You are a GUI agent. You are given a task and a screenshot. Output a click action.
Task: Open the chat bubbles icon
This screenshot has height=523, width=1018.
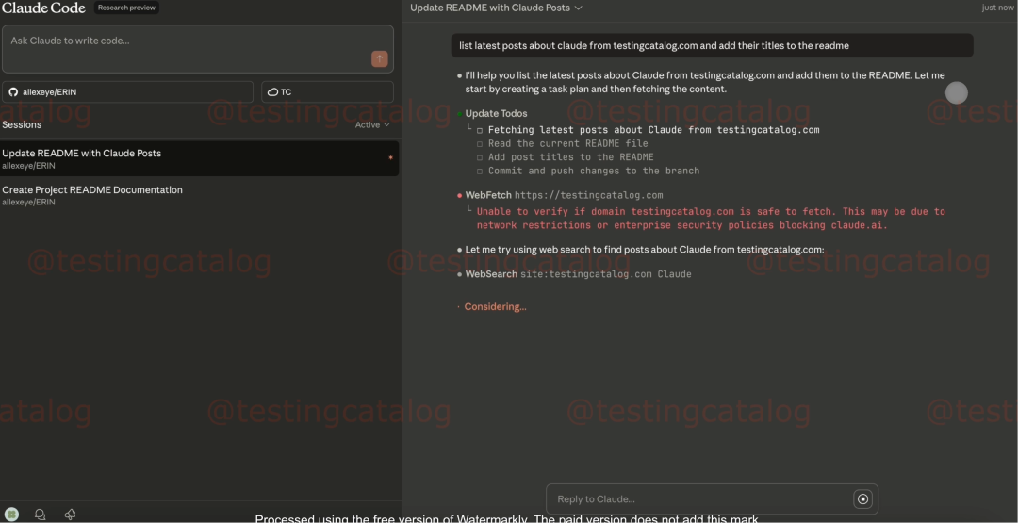(x=40, y=515)
